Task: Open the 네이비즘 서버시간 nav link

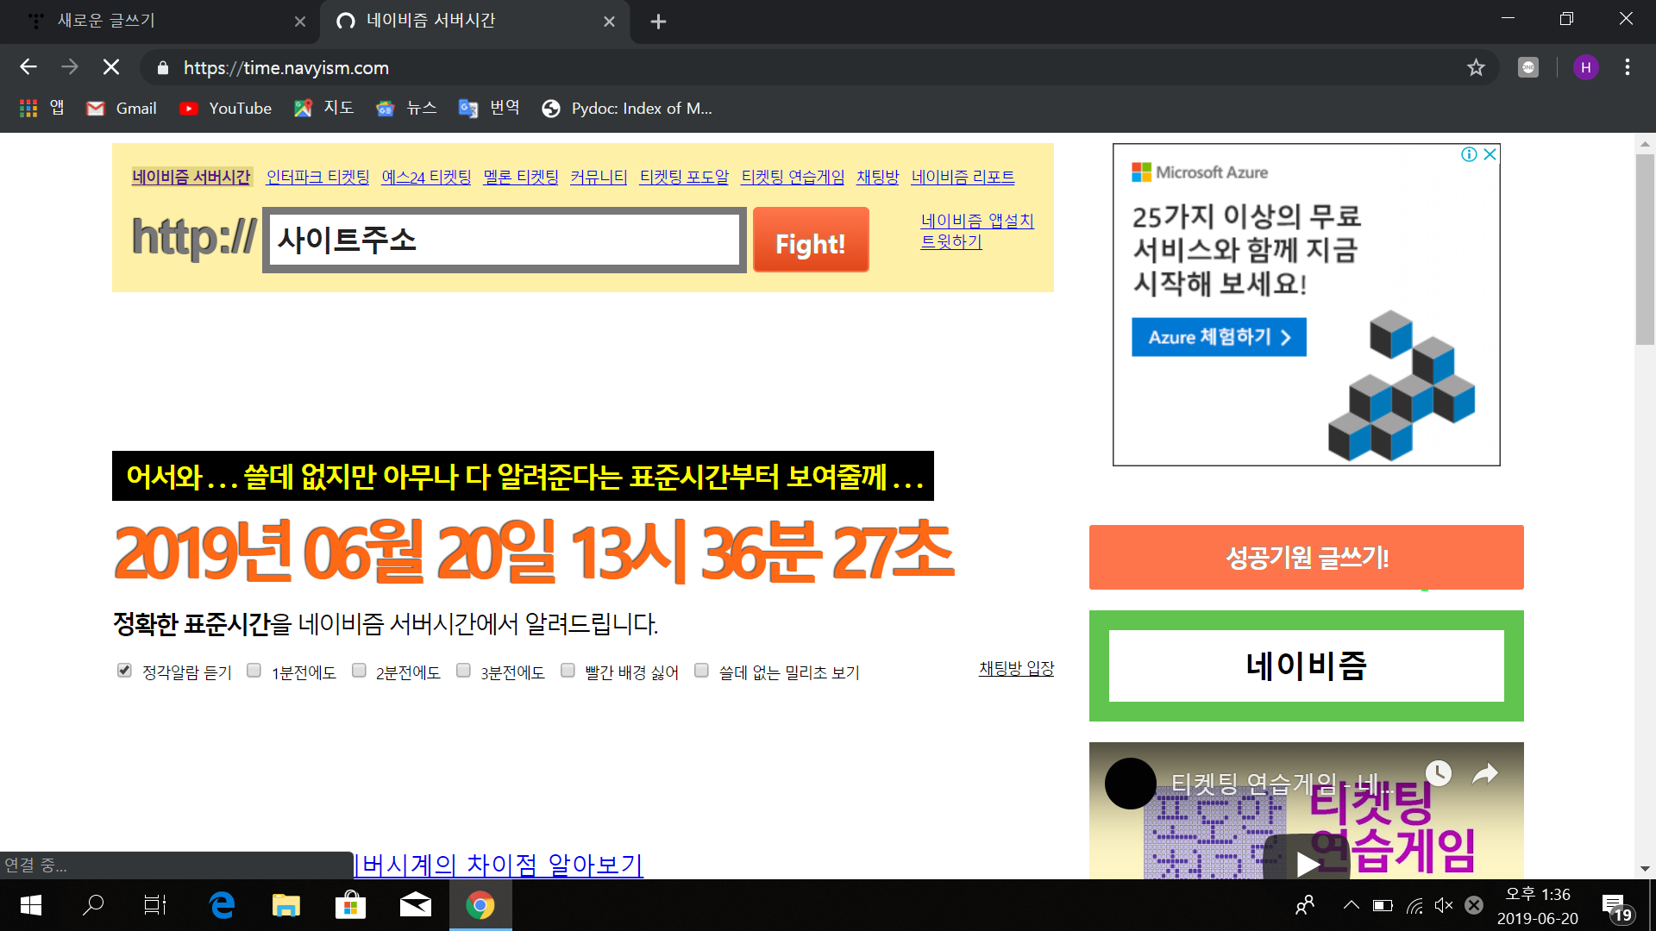Action: tap(191, 177)
